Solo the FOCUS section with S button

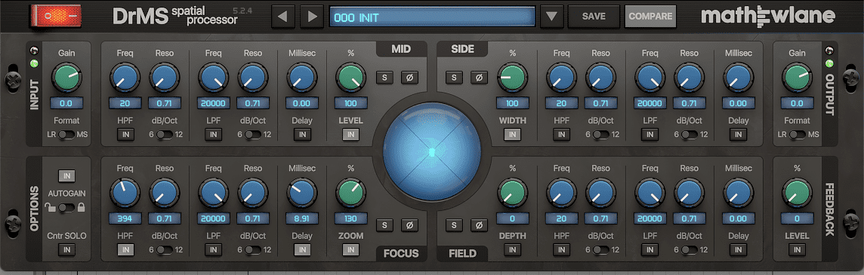tap(384, 225)
